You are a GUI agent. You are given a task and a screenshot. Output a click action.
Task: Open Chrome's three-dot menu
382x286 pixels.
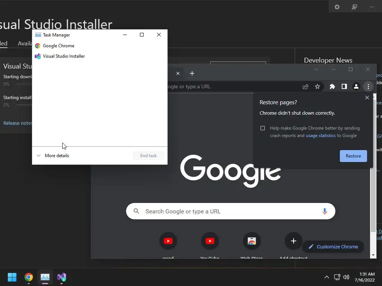coord(368,86)
